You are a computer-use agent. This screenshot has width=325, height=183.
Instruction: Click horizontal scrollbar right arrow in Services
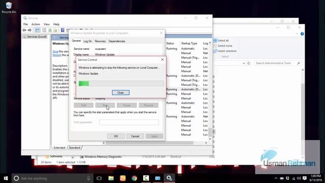click(x=206, y=143)
